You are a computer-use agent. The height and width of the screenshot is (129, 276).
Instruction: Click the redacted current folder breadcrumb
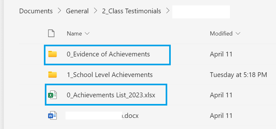[201, 11]
